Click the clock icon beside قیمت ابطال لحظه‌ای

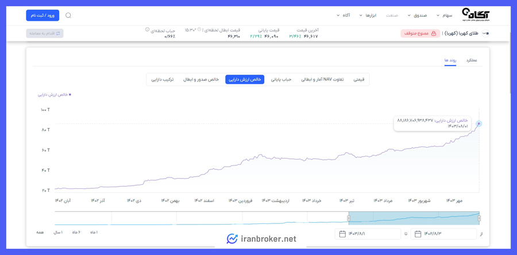(x=200, y=30)
